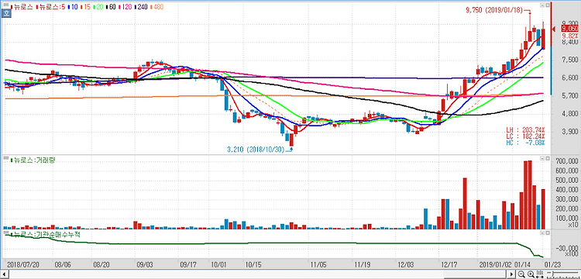Toggle the 120-day moving average legend
Screen dimensions: 581x279
click(125, 7)
